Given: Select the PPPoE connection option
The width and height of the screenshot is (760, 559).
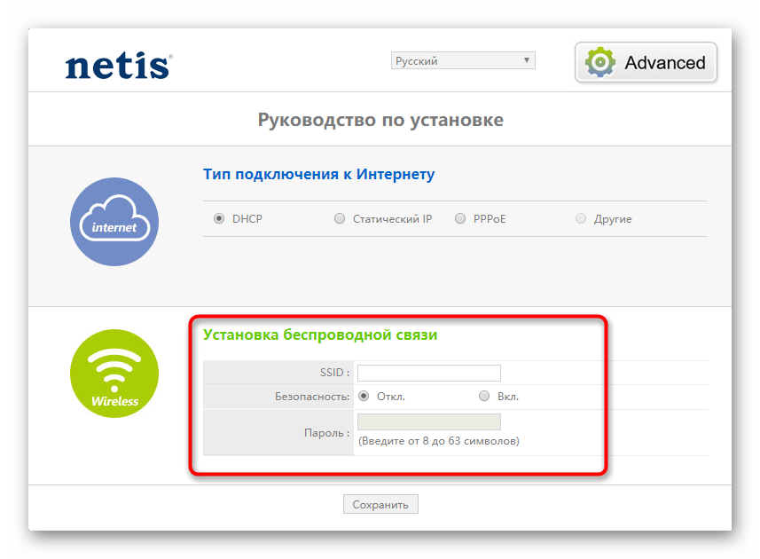Looking at the screenshot, I should click(460, 219).
